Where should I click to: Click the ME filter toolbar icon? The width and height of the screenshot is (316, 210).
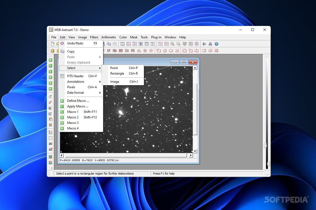pyautogui.click(x=133, y=51)
